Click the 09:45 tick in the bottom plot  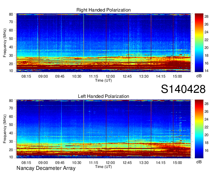[60, 163]
